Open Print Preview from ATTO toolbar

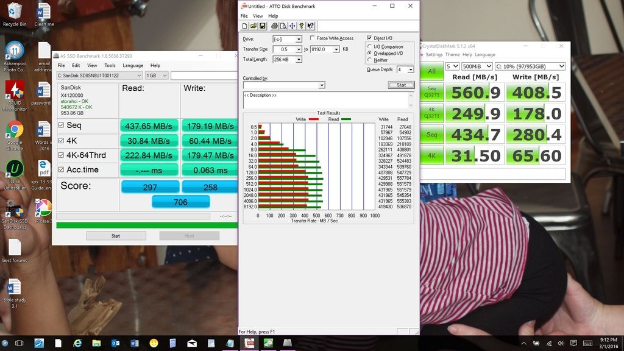pyautogui.click(x=283, y=26)
